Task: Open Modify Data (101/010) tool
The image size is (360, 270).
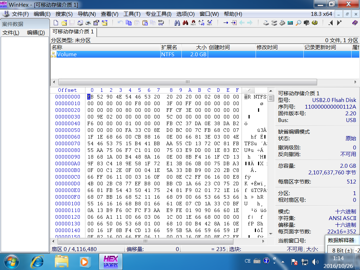Action: 161,22
